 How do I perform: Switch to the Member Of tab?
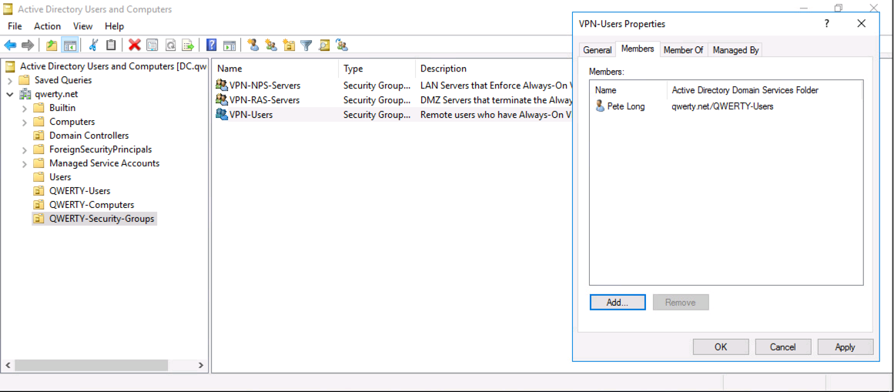pos(684,50)
